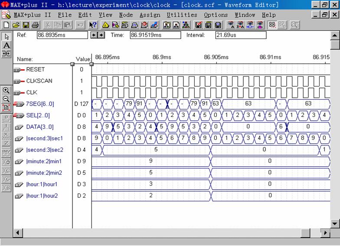Step reference to previous transition arrow

tap(94, 35)
